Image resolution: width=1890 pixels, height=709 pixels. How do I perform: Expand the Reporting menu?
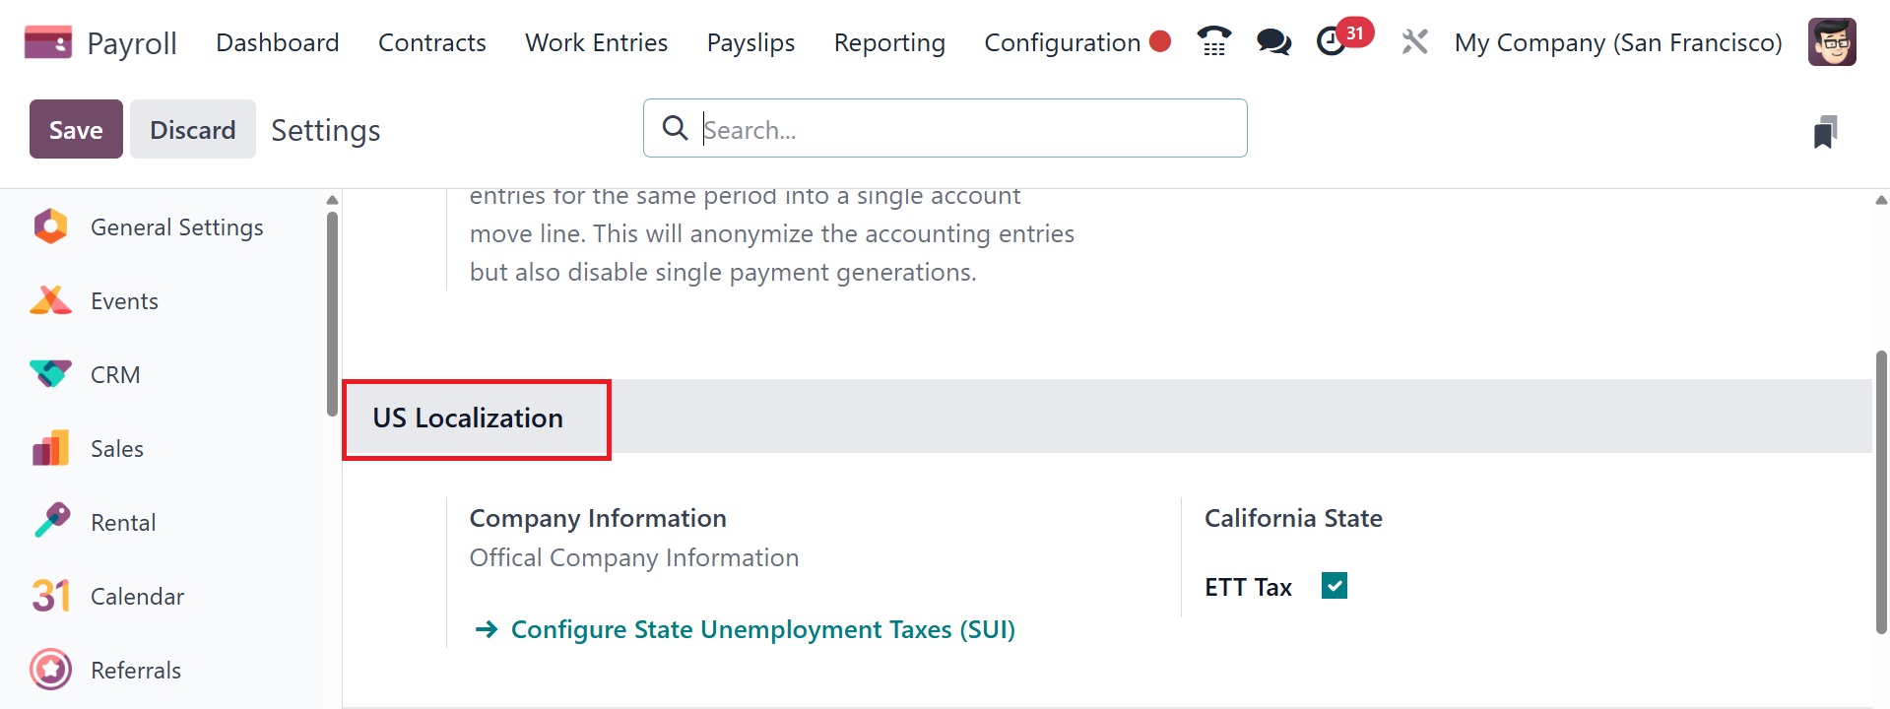(889, 42)
